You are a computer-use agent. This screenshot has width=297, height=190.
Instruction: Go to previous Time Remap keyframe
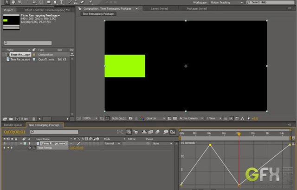[4, 148]
